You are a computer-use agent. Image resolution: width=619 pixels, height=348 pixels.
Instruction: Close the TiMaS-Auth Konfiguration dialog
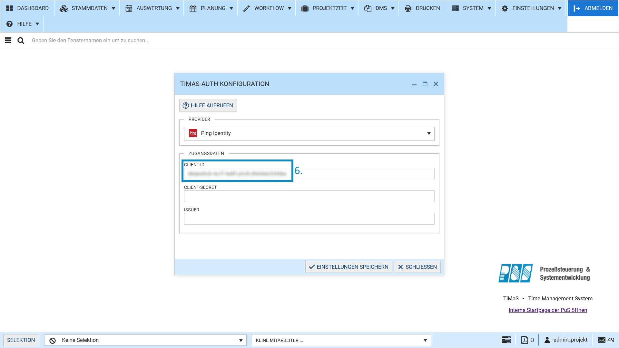[x=436, y=84]
